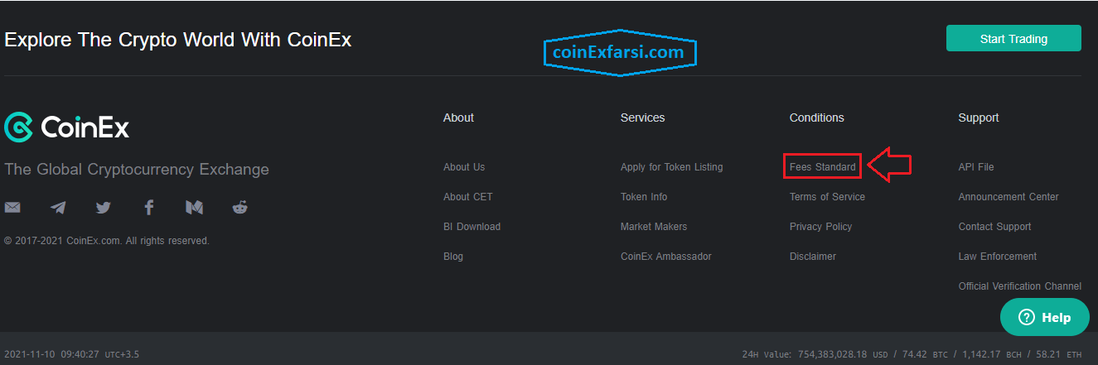Open the Terms of Service link
The image size is (1098, 365).
[827, 197]
